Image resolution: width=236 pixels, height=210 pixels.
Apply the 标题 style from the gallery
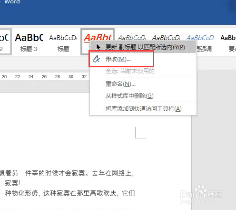click(63, 42)
